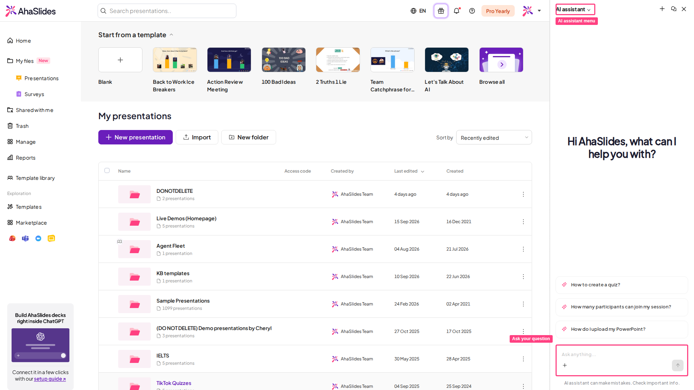Open the help question mark icon
Screen dimensions: 694x390
(472, 11)
